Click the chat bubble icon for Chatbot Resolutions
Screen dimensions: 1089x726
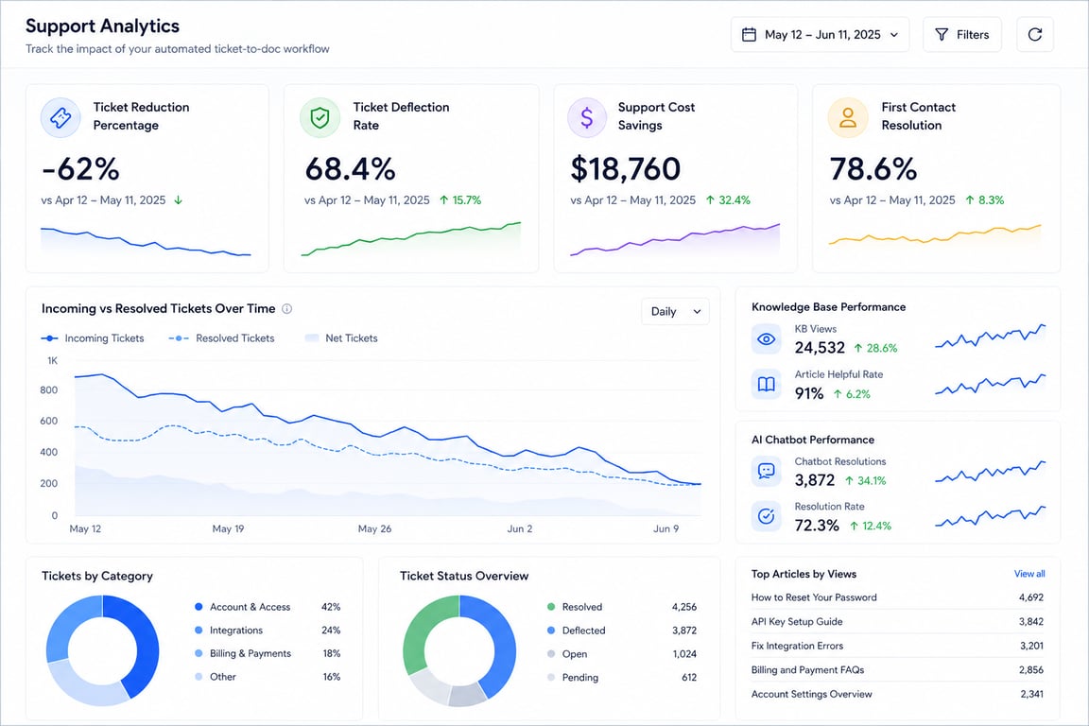[x=766, y=471]
